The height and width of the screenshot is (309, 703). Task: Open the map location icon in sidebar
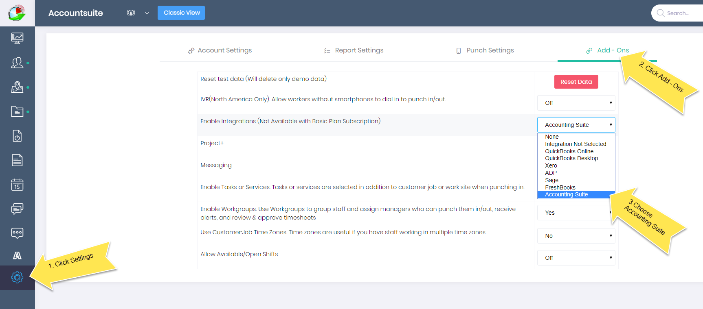coord(17,87)
